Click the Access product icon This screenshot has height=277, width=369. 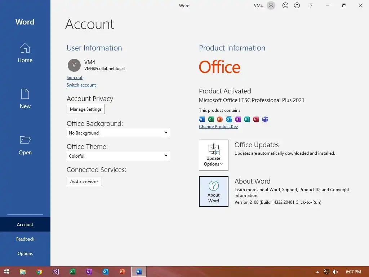256,119
